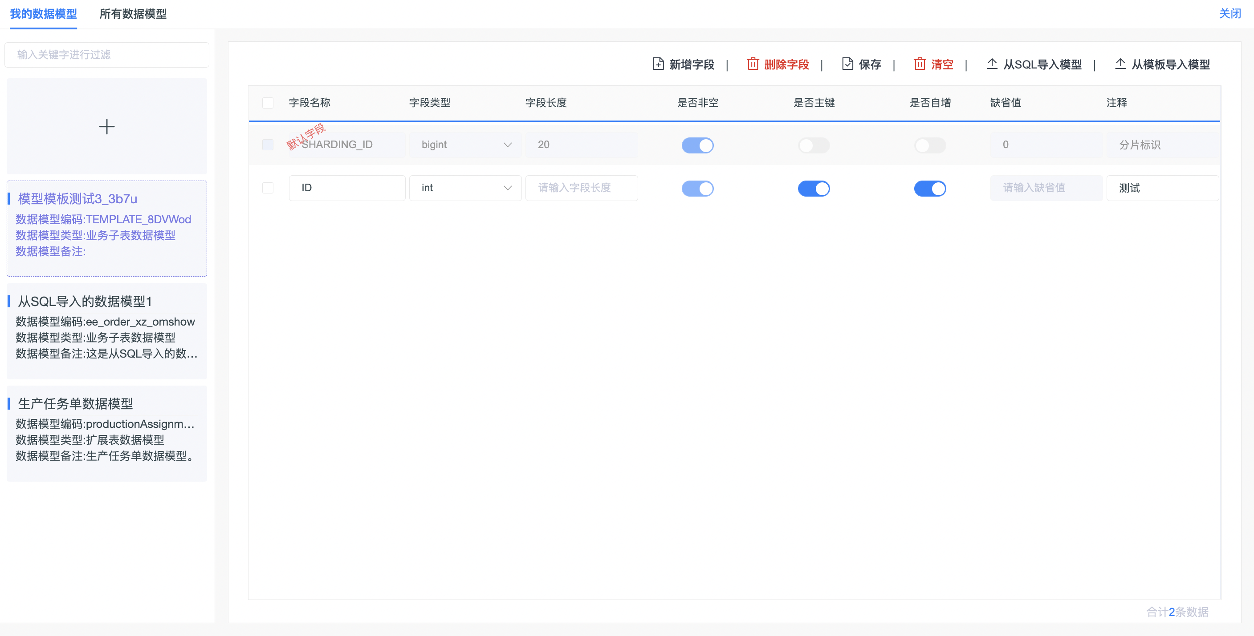Open the bigint field type dropdown
1254x636 pixels.
tap(465, 145)
